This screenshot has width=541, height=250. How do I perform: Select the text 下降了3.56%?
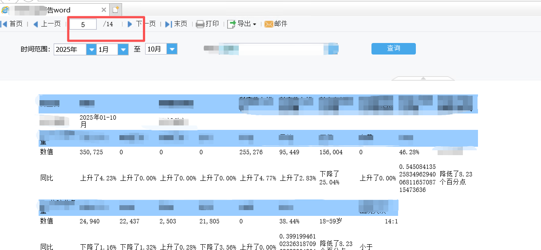pyautogui.click(x=218, y=247)
